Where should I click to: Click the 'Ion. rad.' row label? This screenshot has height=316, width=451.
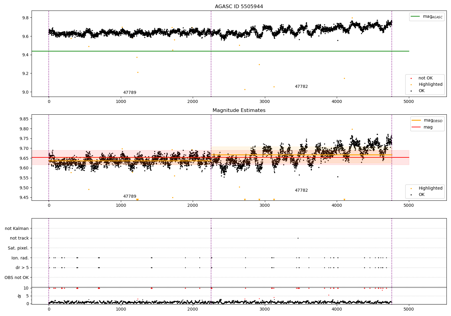click(20, 258)
